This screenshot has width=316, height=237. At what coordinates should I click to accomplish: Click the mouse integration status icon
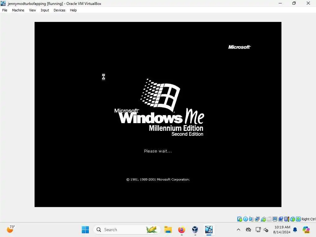[293, 219]
